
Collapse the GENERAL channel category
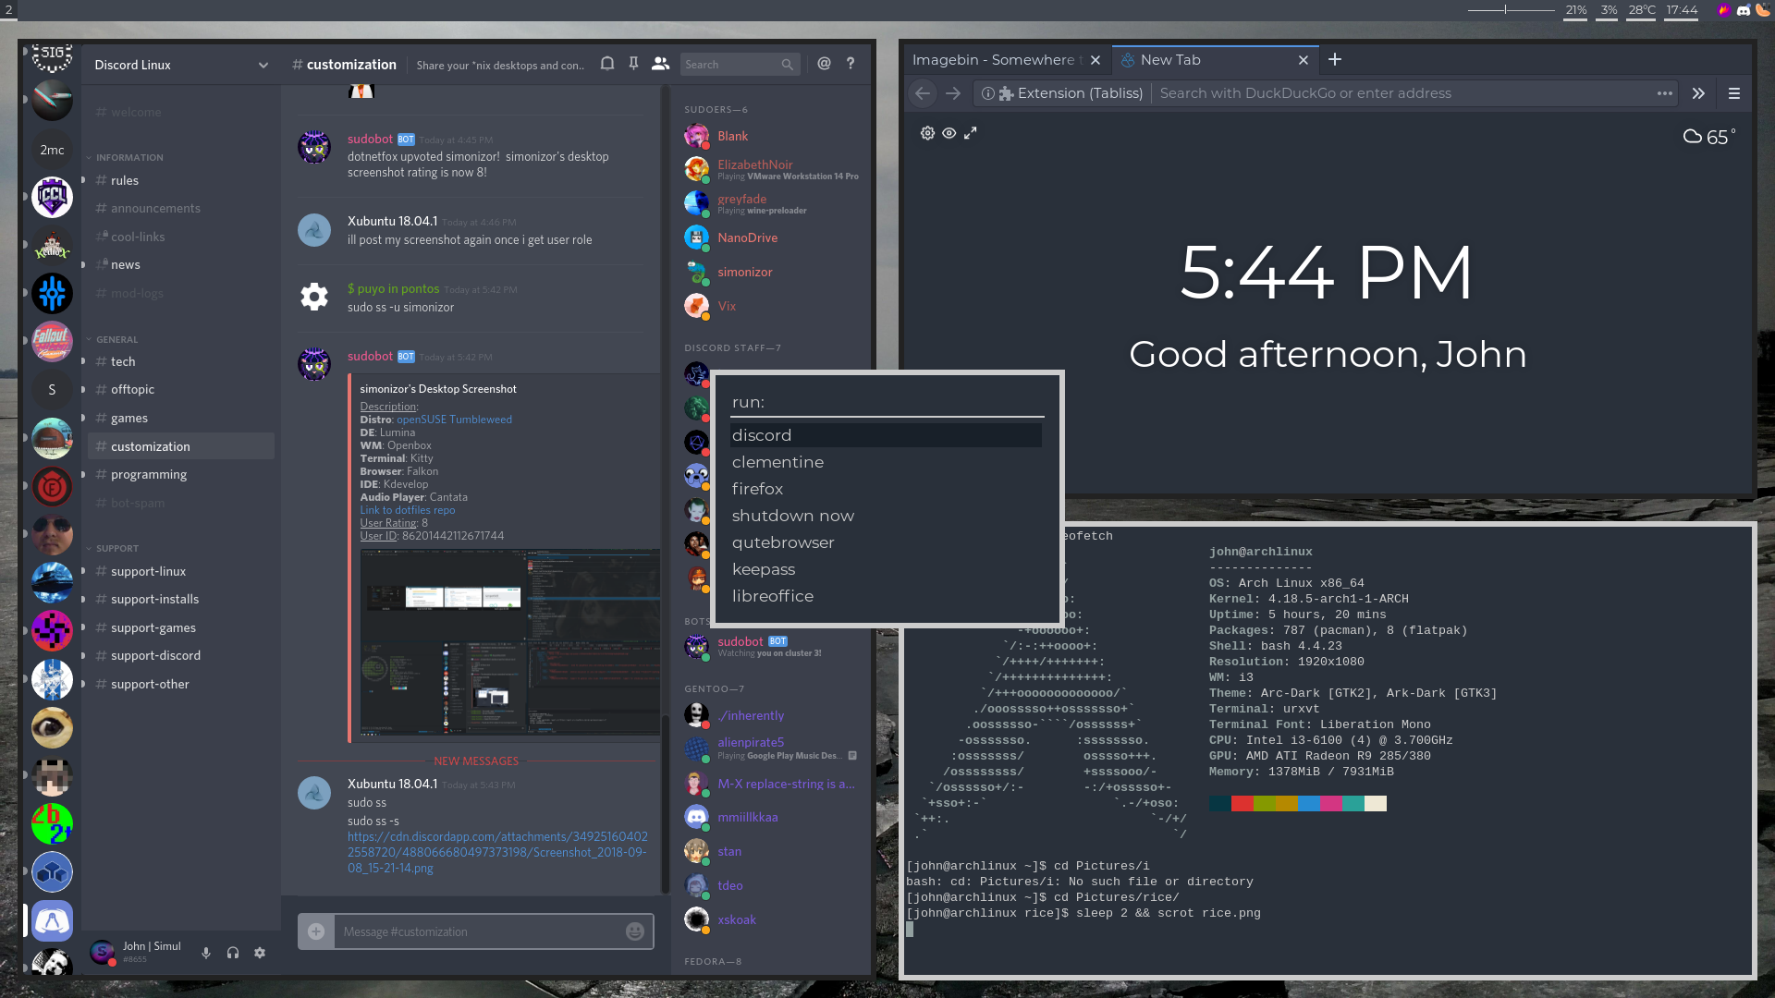click(x=112, y=340)
